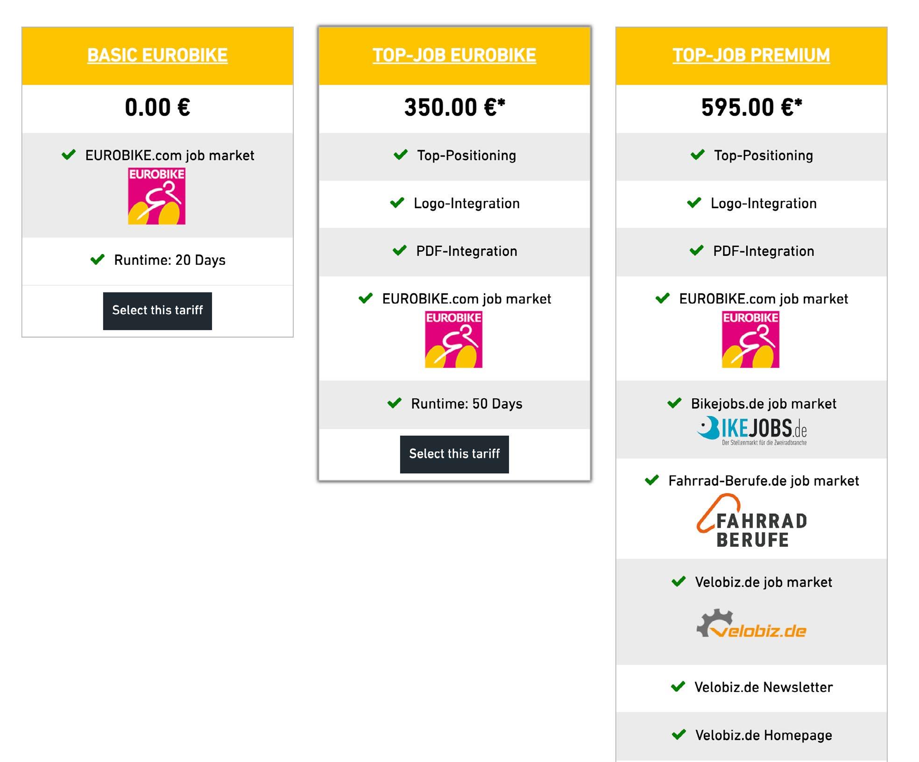Image resolution: width=919 pixels, height=762 pixels.
Task: Click the 350.00 € price text
Action: (454, 107)
